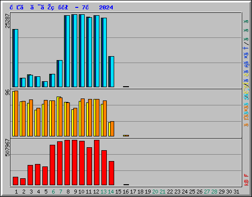Click the 25287 scale value

(7, 21)
